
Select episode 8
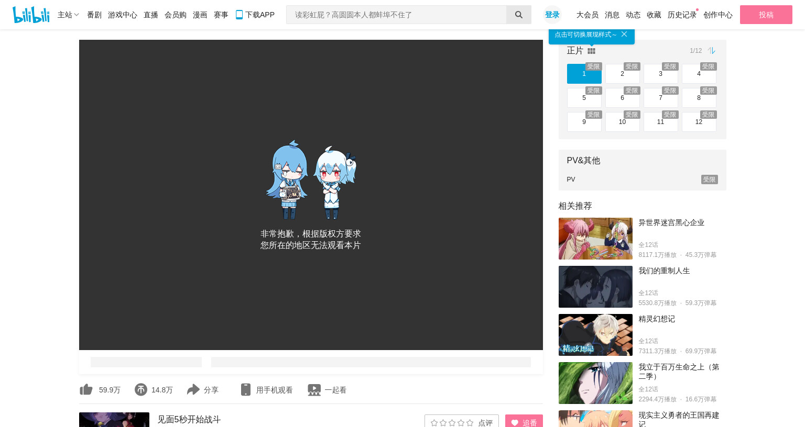tap(699, 98)
